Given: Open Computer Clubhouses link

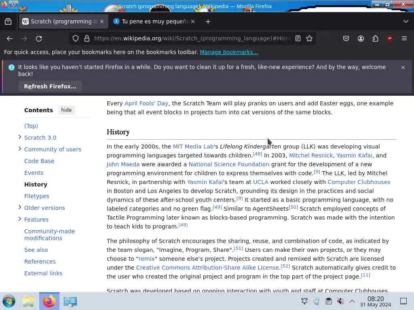Looking at the screenshot, I should (x=359, y=182).
